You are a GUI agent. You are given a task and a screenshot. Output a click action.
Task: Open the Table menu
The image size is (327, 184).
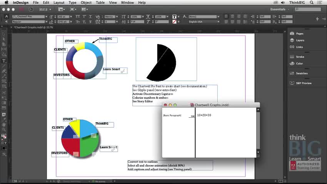point(100,3)
